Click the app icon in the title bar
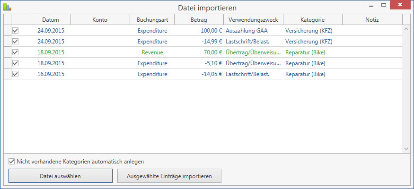Screen dimensions: 414x189 click(x=7, y=7)
